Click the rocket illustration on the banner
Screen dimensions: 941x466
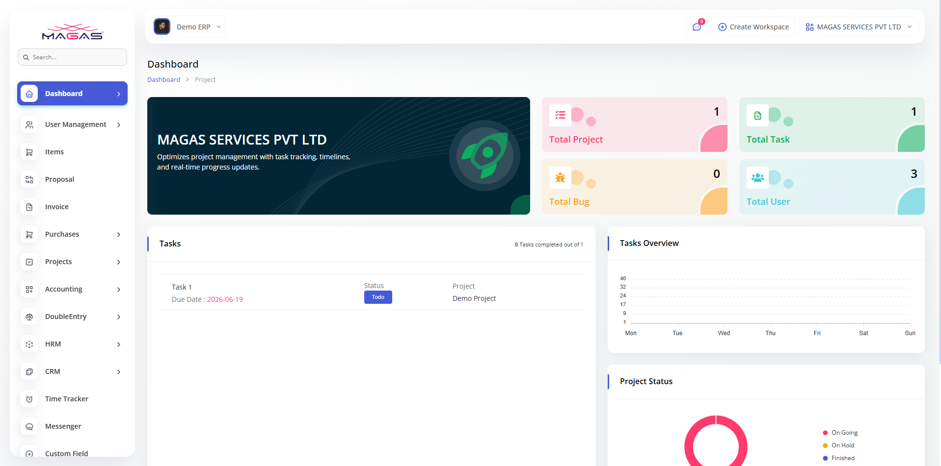click(x=484, y=155)
